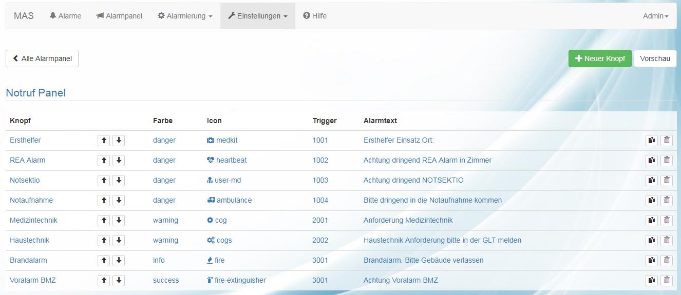Move Ersthelfer button down
This screenshot has width=681, height=295.
(x=119, y=141)
